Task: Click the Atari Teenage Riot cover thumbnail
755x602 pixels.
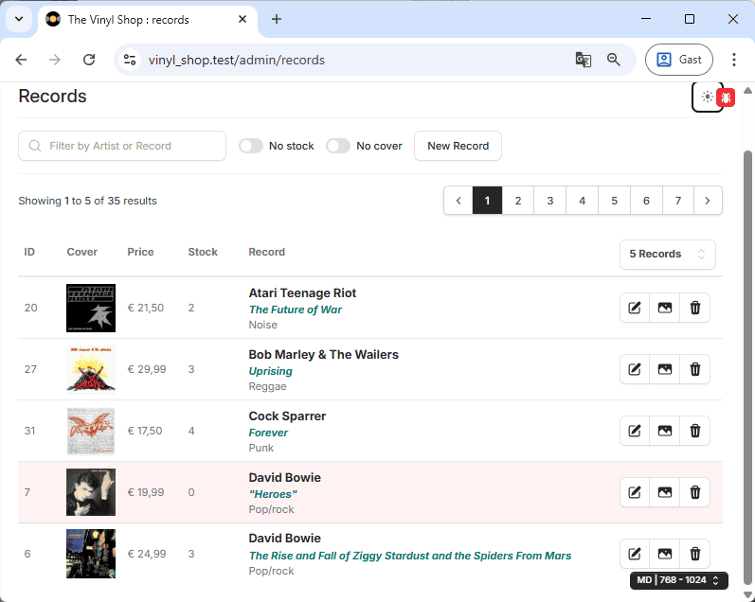Action: [91, 308]
